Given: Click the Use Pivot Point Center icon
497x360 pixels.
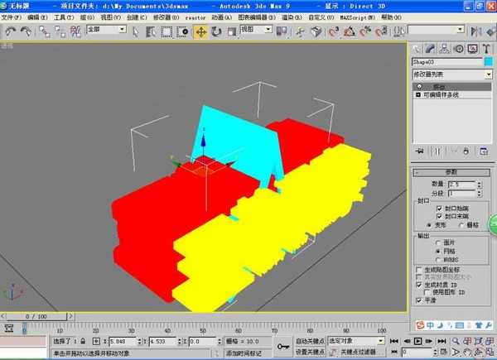Looking at the screenshot, I should click(x=282, y=31).
